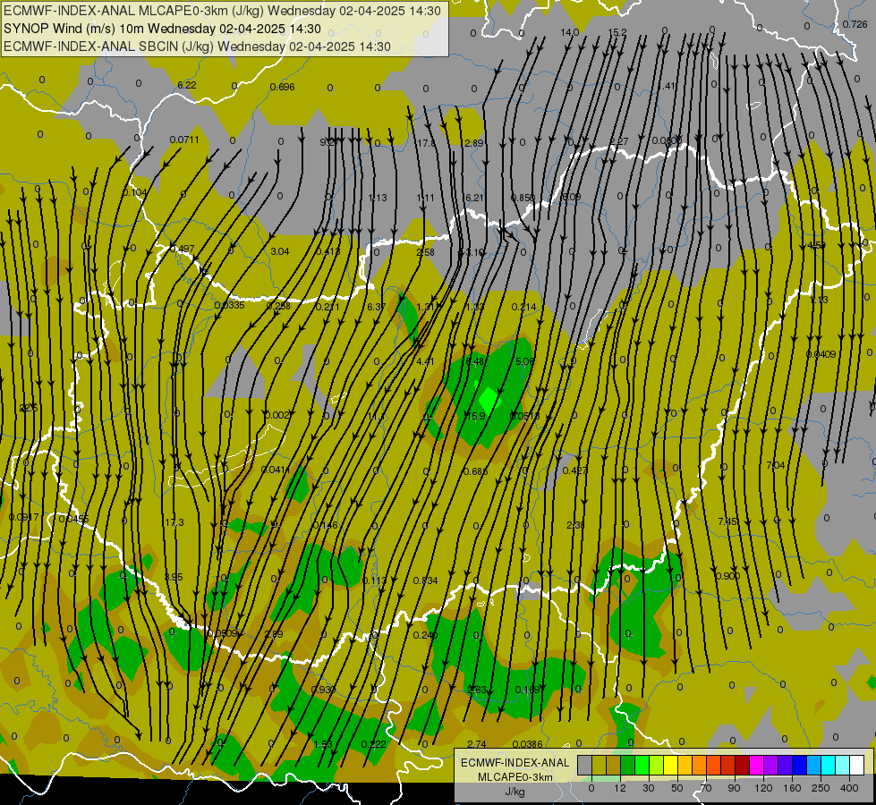Click the map value '8.95'
The image size is (876, 805).
174,577
